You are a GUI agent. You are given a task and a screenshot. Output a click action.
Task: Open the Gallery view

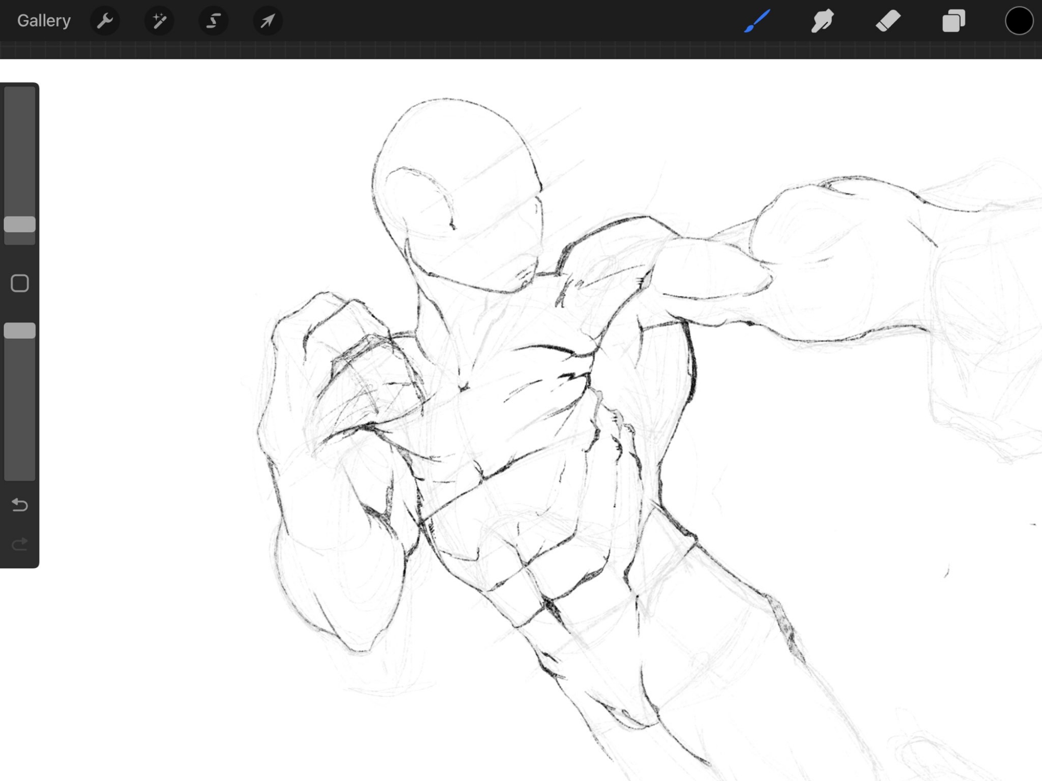pos(44,21)
